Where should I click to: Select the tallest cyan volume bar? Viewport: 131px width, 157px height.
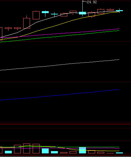coord(82,150)
